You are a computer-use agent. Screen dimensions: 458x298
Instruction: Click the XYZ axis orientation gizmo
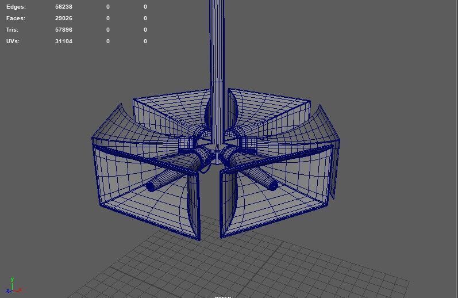(14, 285)
